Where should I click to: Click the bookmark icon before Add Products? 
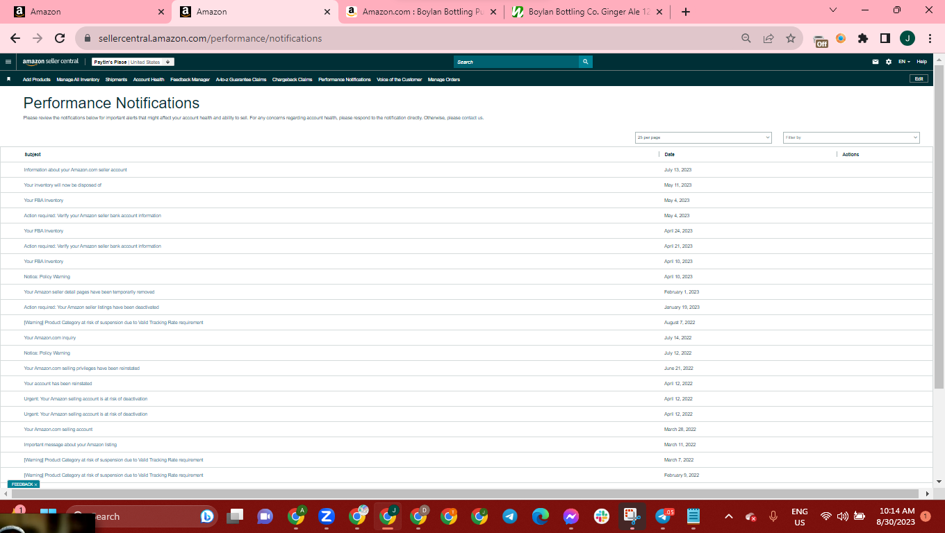8,79
